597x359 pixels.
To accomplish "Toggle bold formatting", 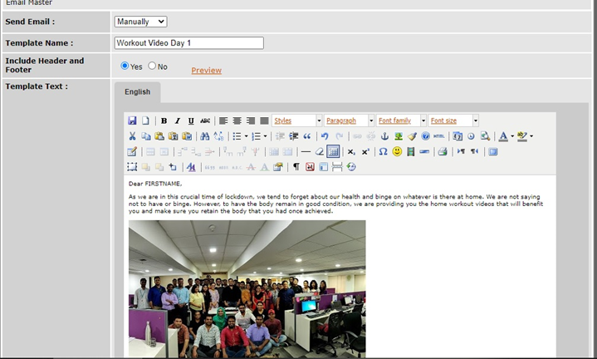I will (164, 120).
